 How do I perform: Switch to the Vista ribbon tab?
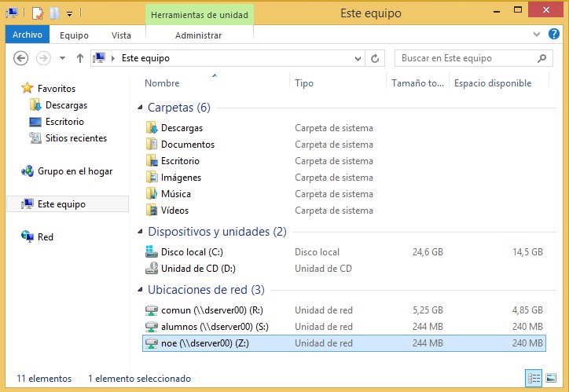click(x=121, y=35)
